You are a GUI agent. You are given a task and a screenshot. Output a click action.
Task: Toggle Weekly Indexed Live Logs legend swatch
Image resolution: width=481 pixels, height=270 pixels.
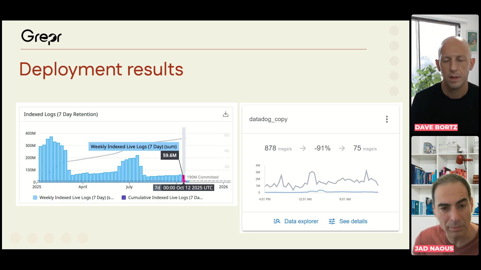(35, 197)
